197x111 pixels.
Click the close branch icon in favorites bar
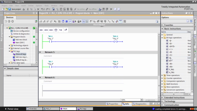click(66, 30)
